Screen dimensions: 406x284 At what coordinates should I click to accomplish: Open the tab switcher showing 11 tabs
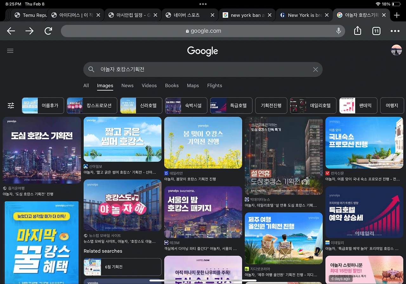(376, 31)
